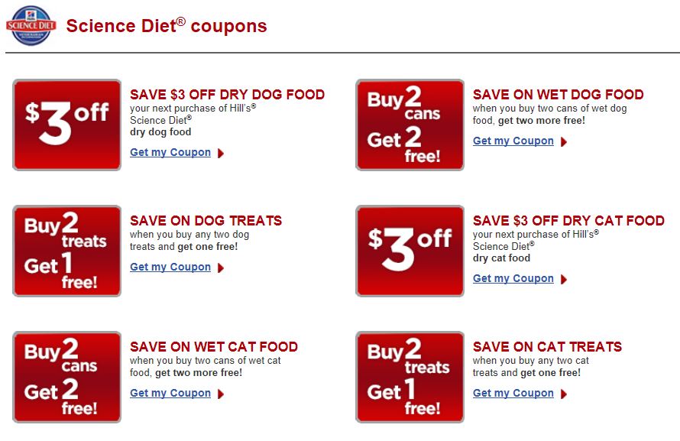Click the Science Diet logo badge
Image resolution: width=680 pixels, height=441 pixels.
[31, 25]
